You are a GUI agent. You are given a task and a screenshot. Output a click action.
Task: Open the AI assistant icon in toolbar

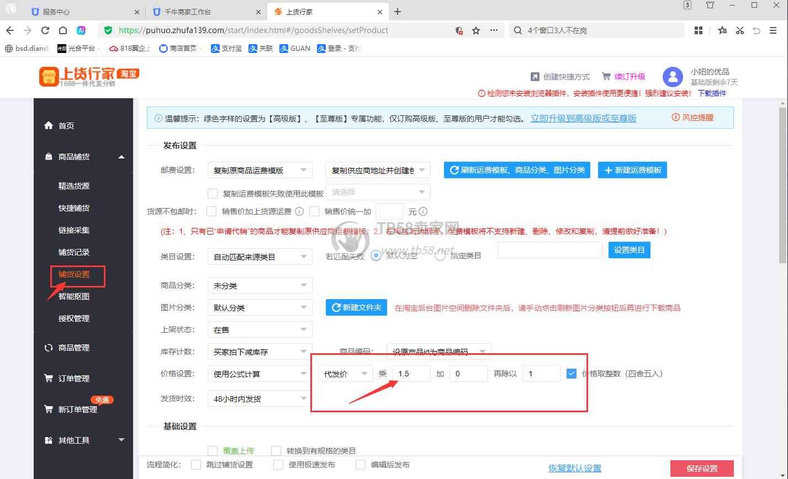(81, 30)
